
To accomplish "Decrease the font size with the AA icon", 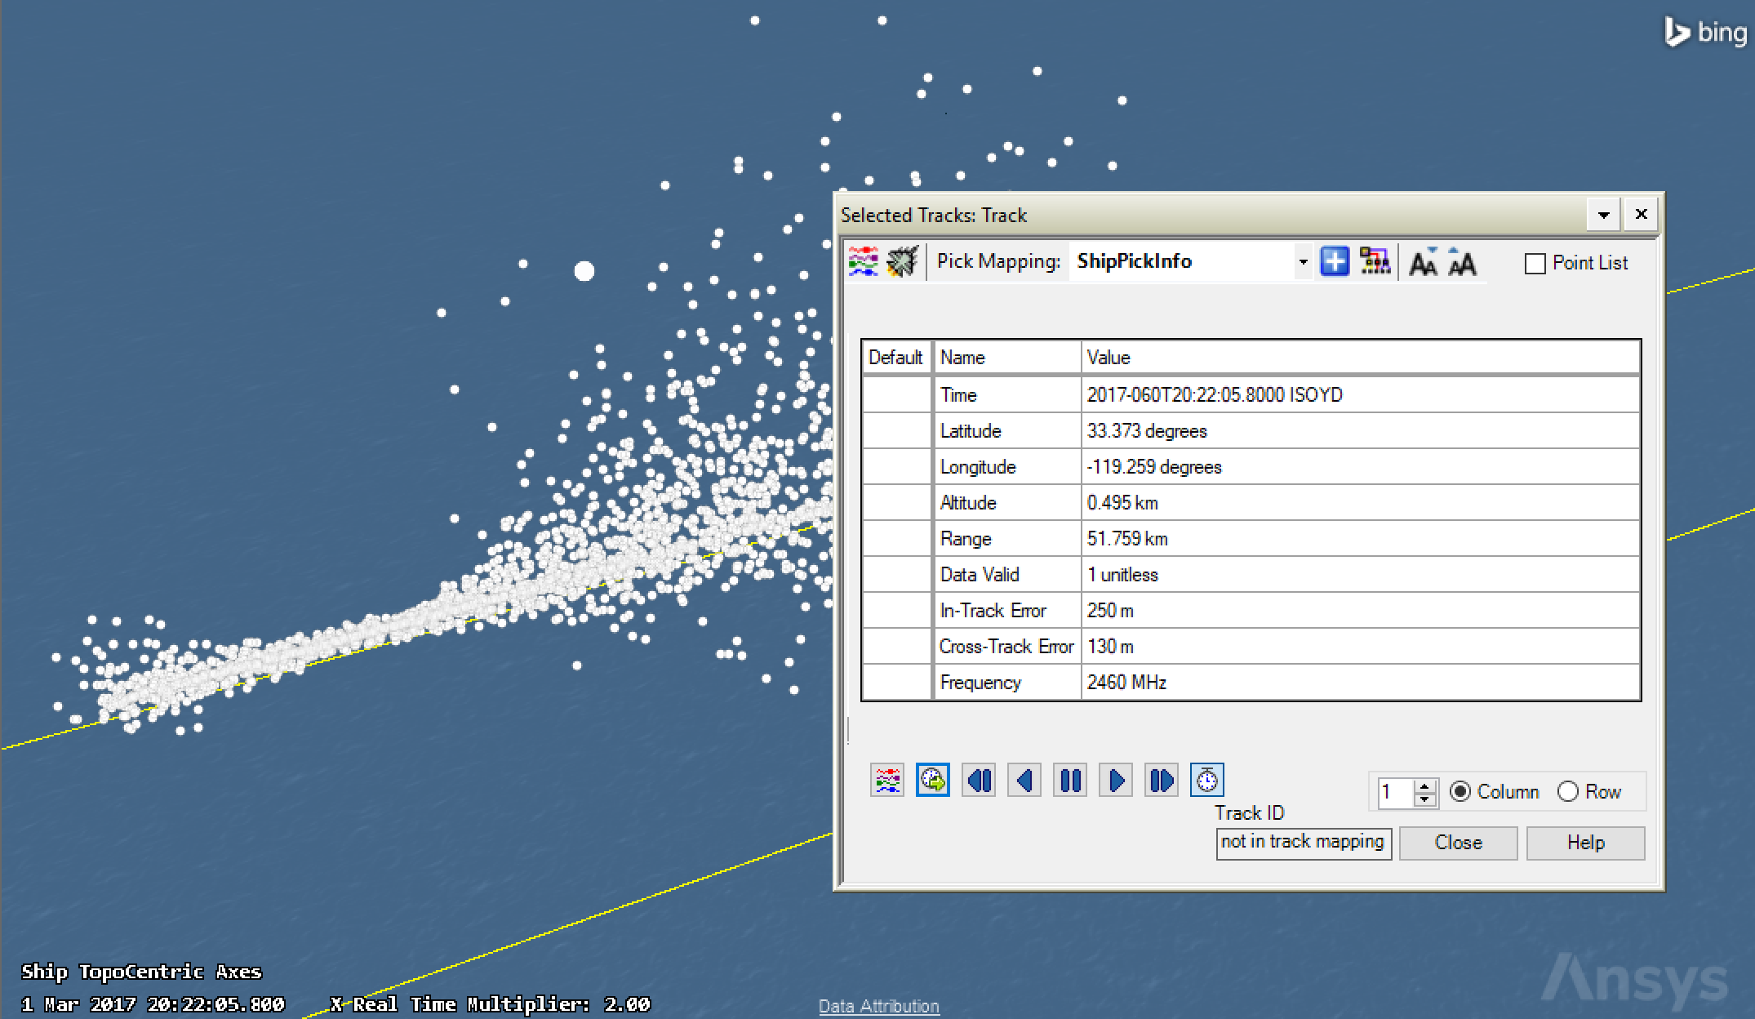I will click(1424, 263).
